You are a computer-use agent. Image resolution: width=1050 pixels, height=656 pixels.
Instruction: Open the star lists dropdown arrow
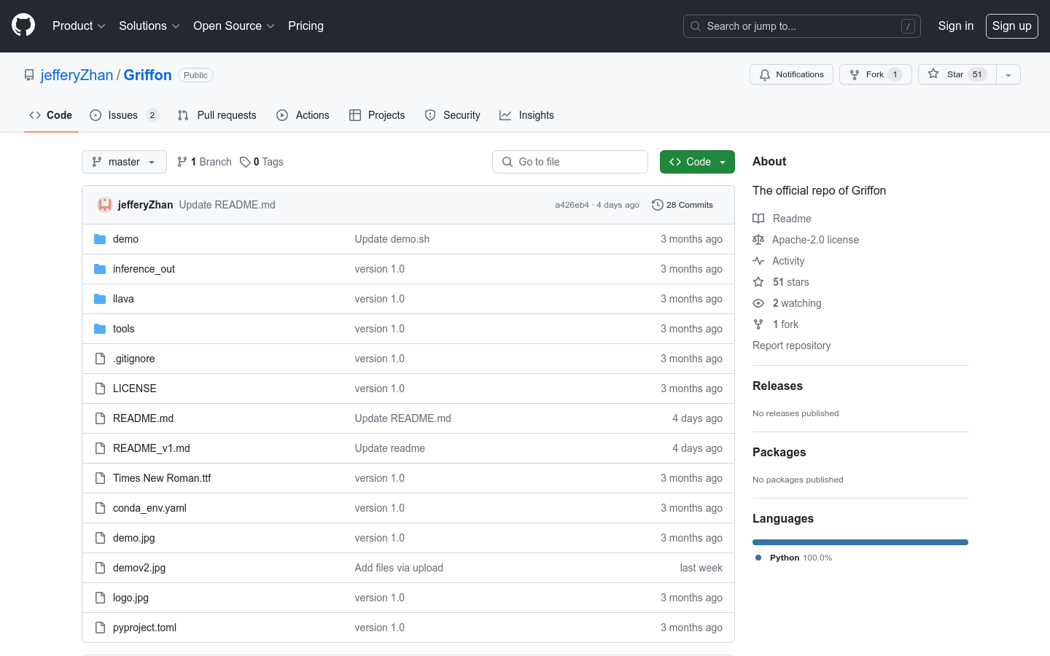point(1008,74)
